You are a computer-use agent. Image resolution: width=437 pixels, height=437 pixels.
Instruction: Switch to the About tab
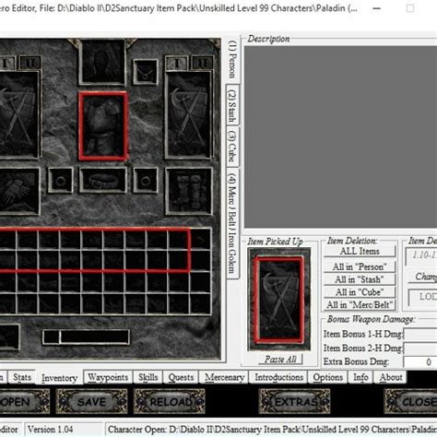click(390, 377)
